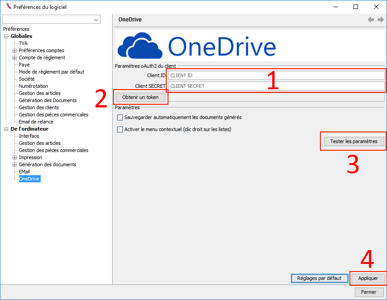
Task: Click the forward arrow icon in OneDrive header
Action: [381, 20]
